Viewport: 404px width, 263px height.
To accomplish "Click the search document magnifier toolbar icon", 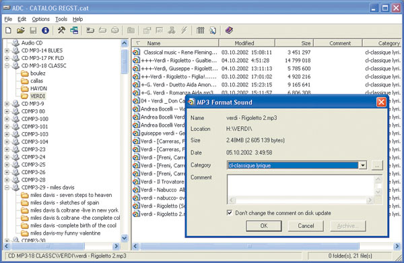I will pyautogui.click(x=213, y=30).
